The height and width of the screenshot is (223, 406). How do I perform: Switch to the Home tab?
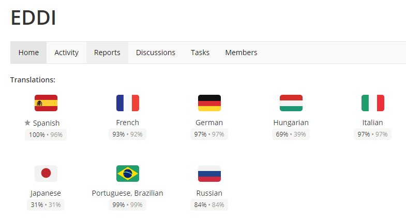click(x=28, y=53)
